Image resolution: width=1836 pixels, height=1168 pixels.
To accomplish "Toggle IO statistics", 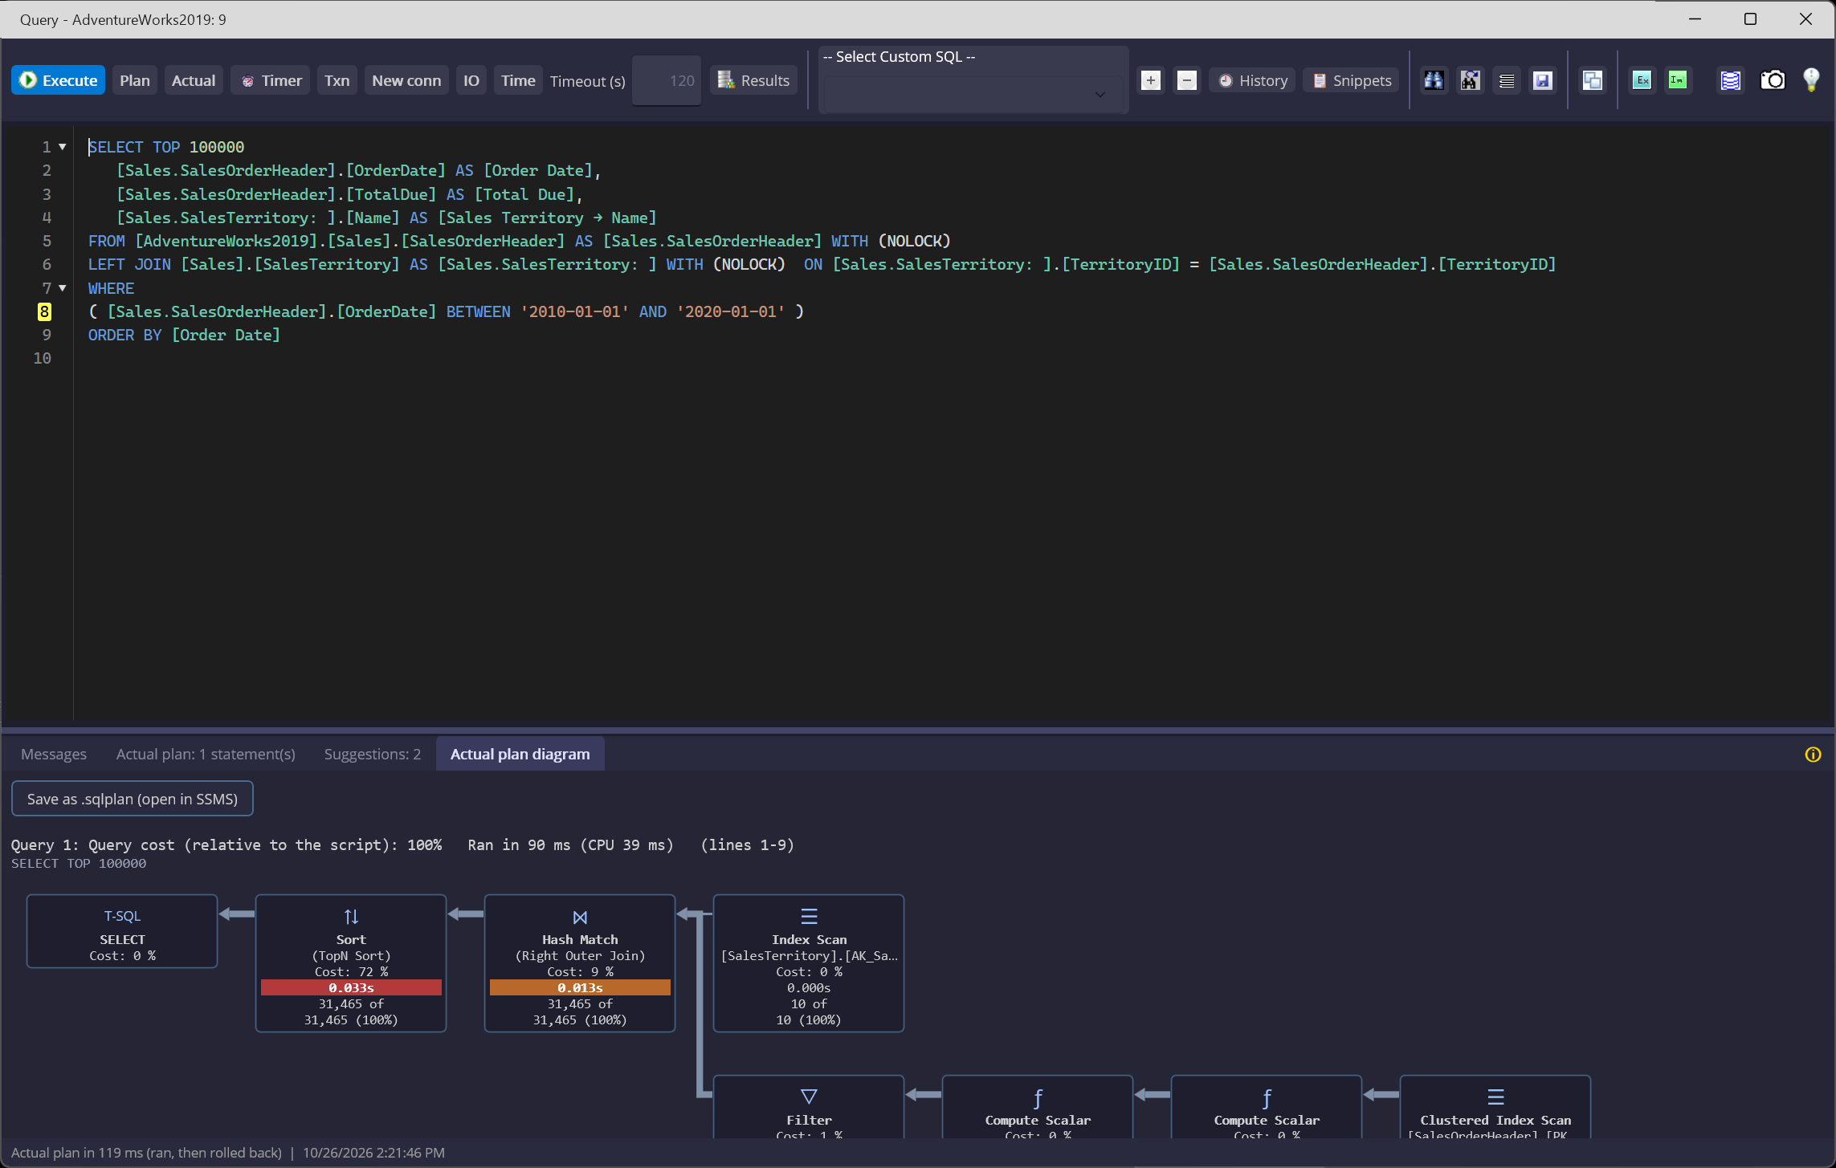I will click(471, 80).
